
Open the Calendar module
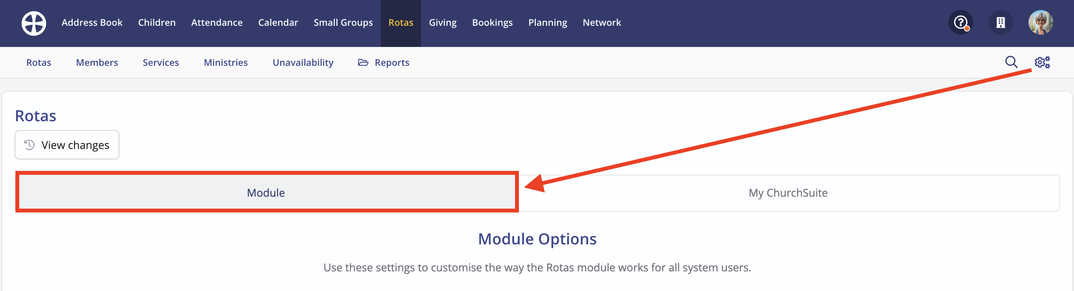pyautogui.click(x=278, y=22)
